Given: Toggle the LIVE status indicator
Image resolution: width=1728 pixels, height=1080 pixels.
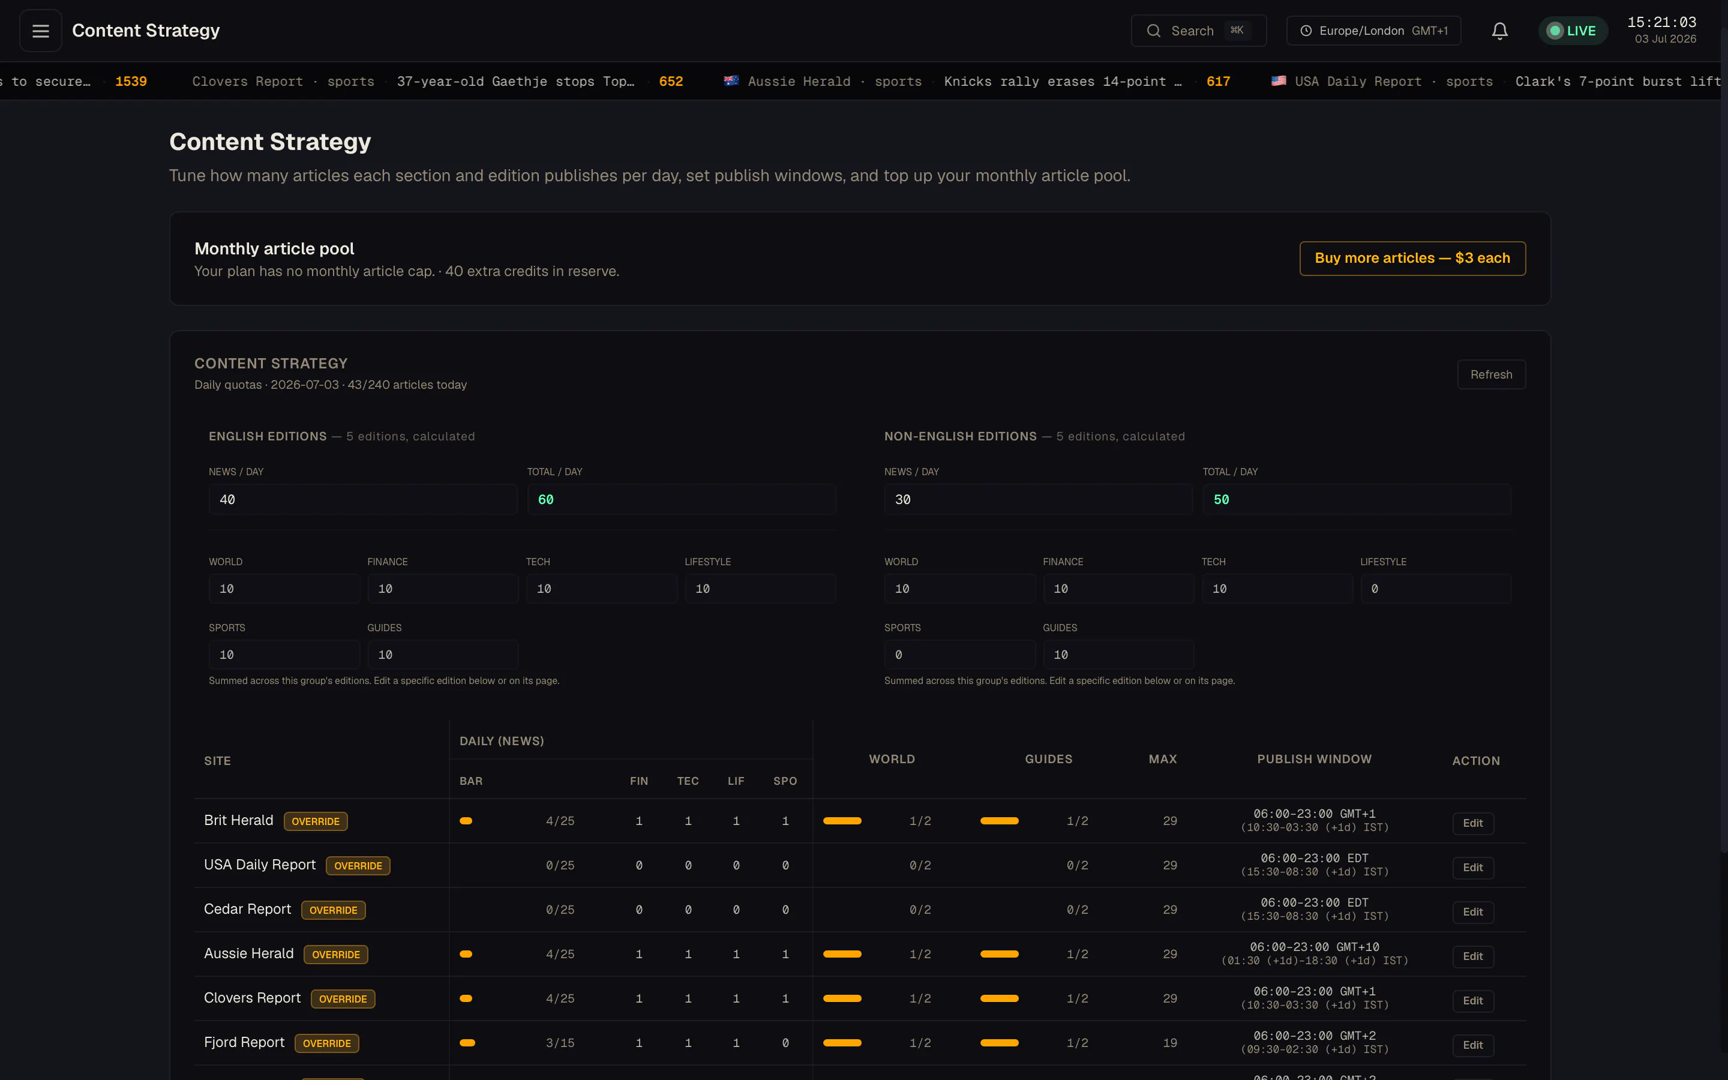Looking at the screenshot, I should pyautogui.click(x=1573, y=31).
